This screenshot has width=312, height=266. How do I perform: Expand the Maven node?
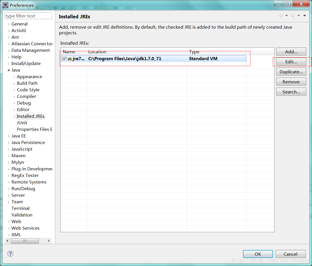8,155
